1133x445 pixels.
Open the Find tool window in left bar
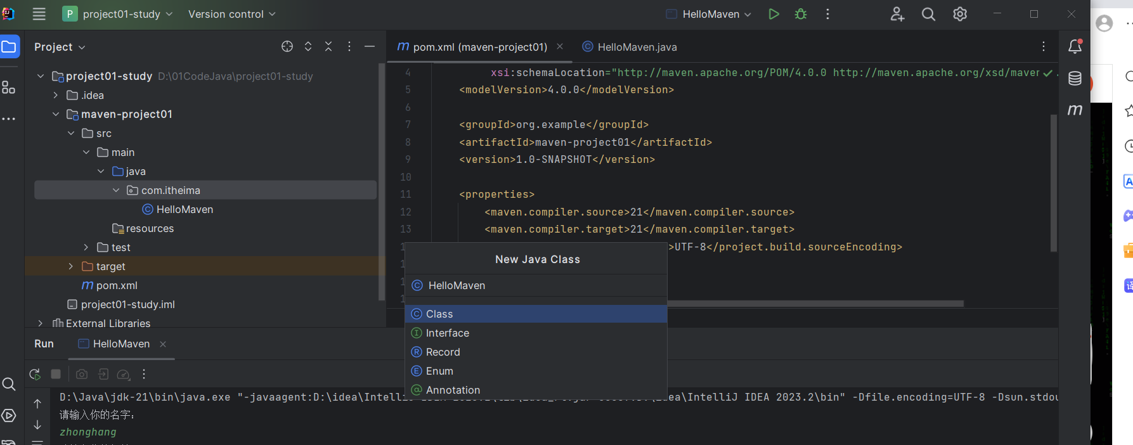tap(9, 384)
